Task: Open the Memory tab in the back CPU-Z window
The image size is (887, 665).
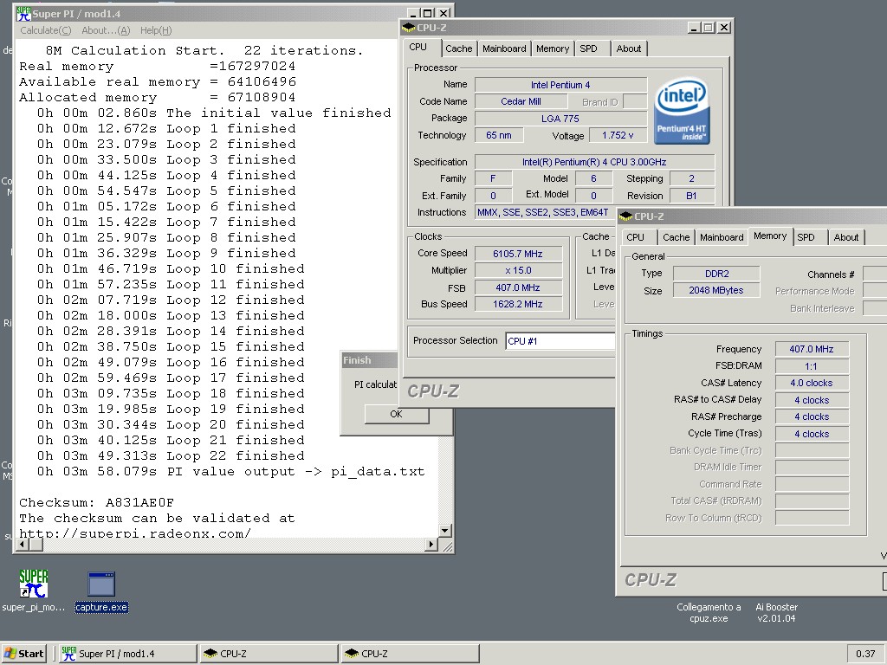Action: (x=553, y=48)
